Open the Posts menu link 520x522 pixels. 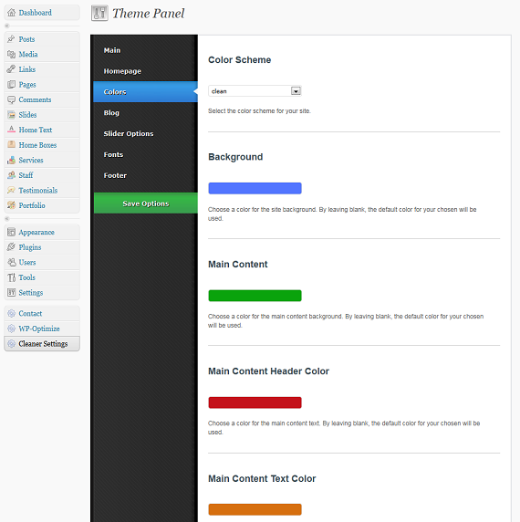coord(26,39)
